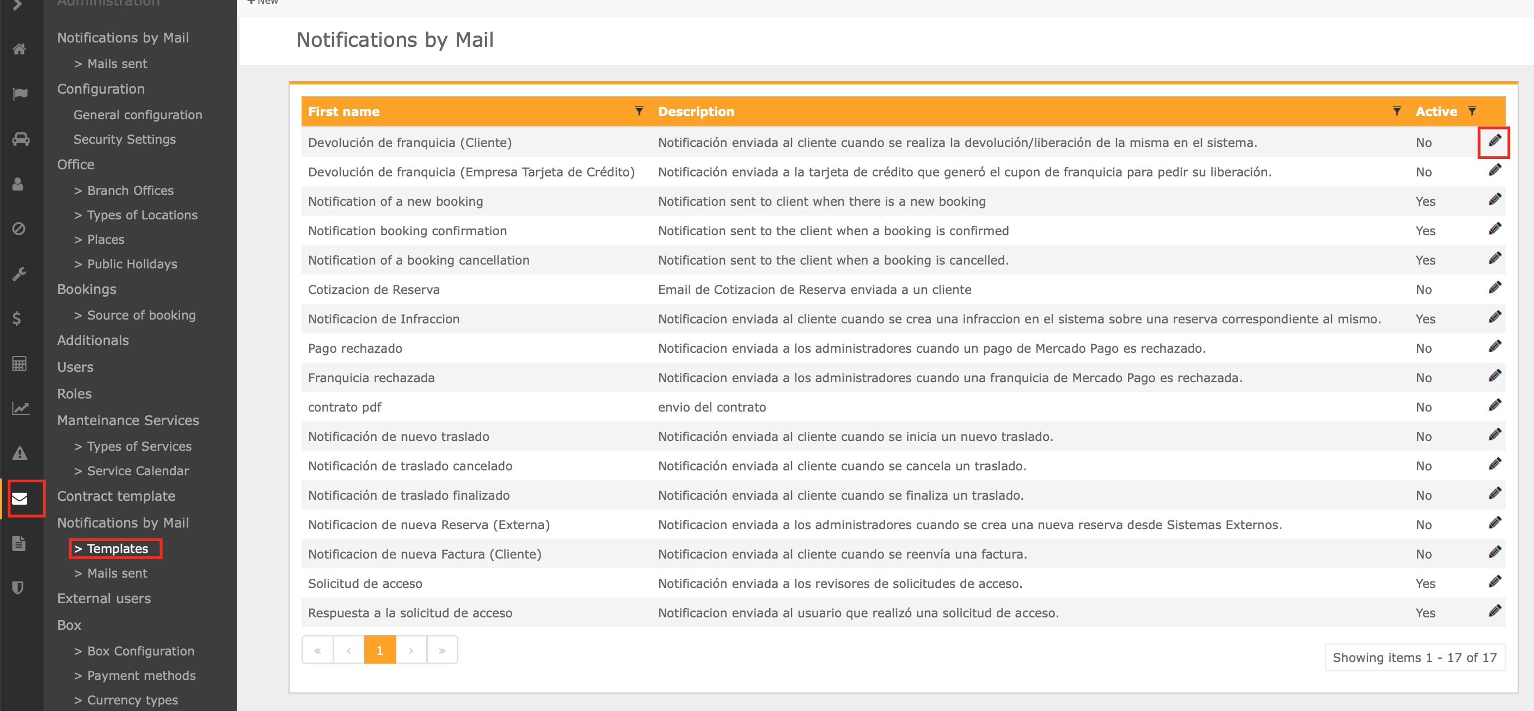Open Service Calendar menu item
Viewport: 1534px width, 711px height.
tap(132, 471)
